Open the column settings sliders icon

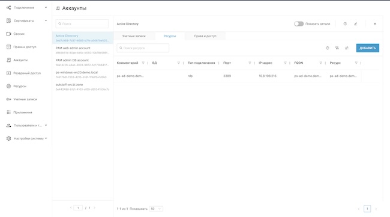point(347,48)
